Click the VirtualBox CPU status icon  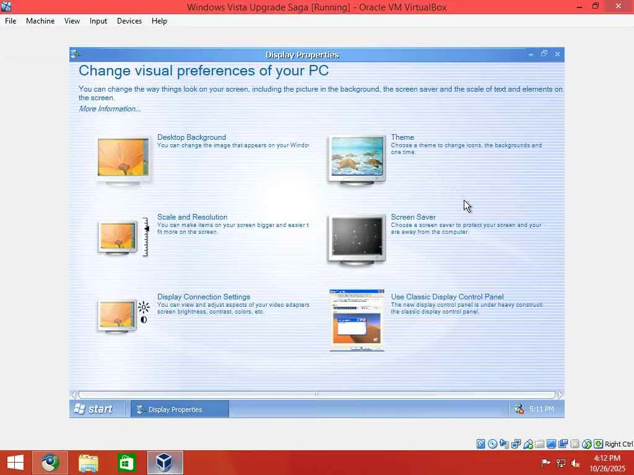575,444
